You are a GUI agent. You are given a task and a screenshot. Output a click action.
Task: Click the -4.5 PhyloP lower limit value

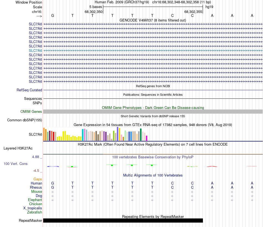click(x=36, y=171)
